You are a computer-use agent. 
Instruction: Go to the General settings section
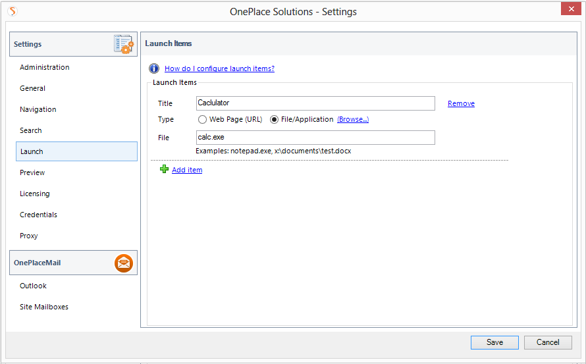coord(32,88)
